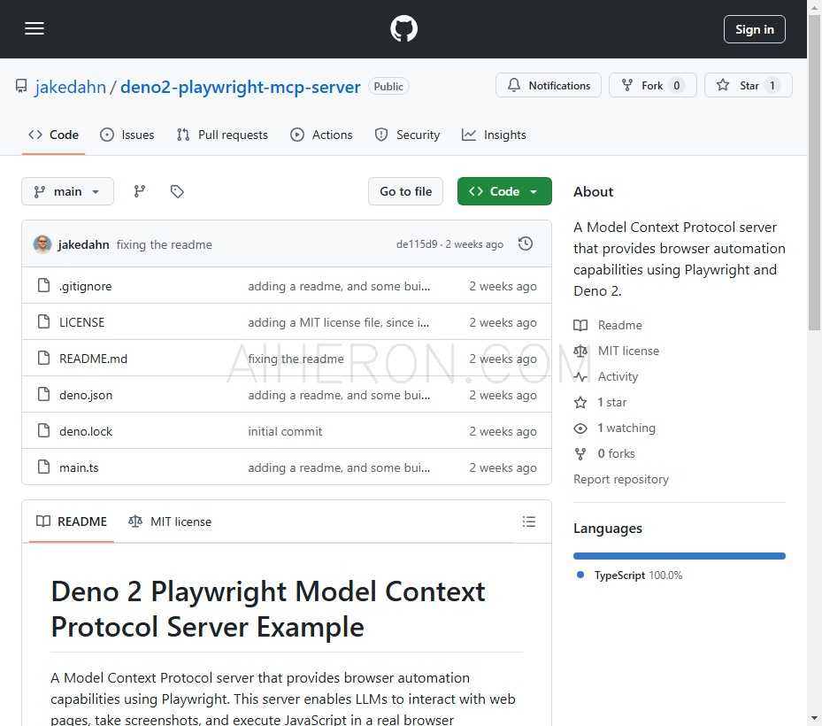Open commit history clock icon
The height and width of the screenshot is (726, 822).
tap(526, 244)
